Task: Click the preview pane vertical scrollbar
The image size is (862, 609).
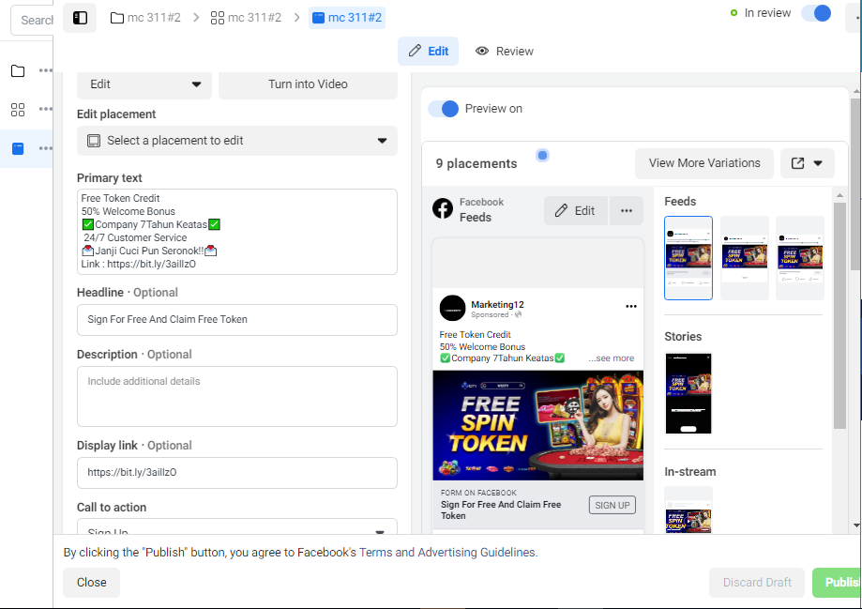Action: [839, 315]
